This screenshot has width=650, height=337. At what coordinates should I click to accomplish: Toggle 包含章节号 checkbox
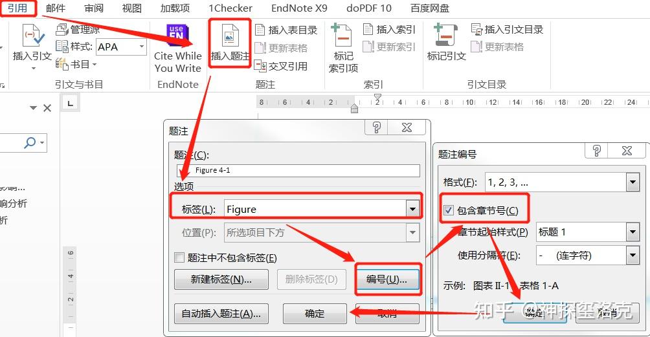click(448, 210)
